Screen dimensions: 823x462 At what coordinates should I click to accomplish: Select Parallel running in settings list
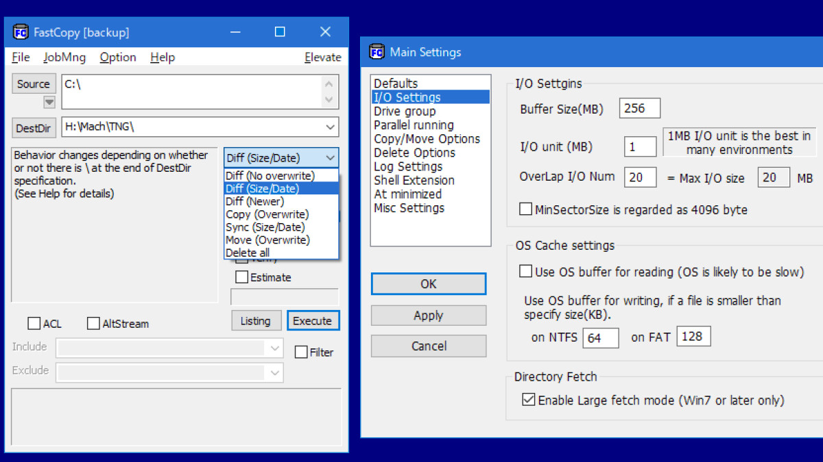click(430, 125)
